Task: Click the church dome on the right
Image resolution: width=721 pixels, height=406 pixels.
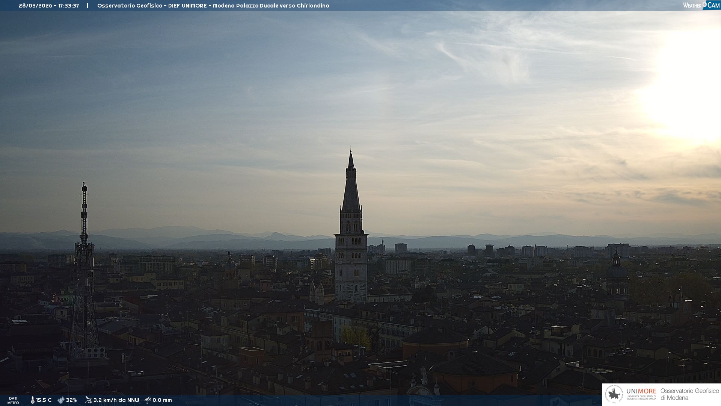Action: [617, 270]
